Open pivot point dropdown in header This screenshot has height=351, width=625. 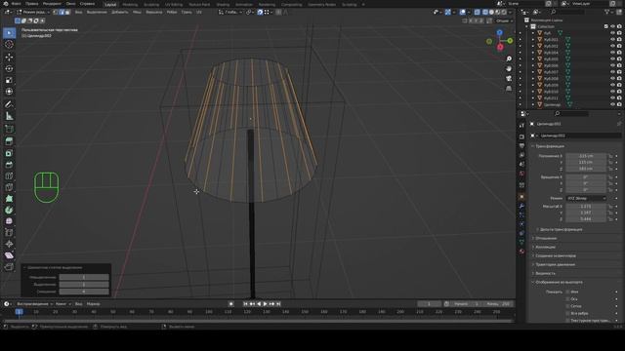[x=250, y=13]
